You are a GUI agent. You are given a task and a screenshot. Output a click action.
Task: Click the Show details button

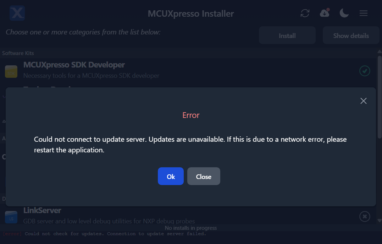351,36
